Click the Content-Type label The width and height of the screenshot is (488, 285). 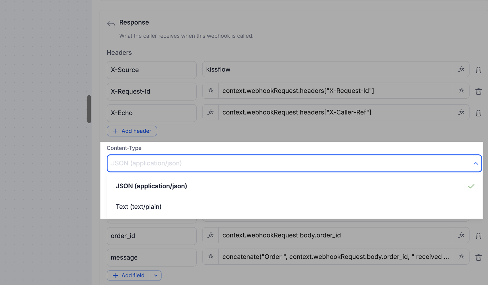coord(124,148)
